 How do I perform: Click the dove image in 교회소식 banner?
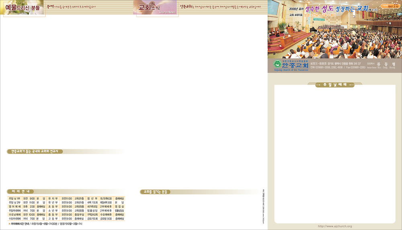168,7
